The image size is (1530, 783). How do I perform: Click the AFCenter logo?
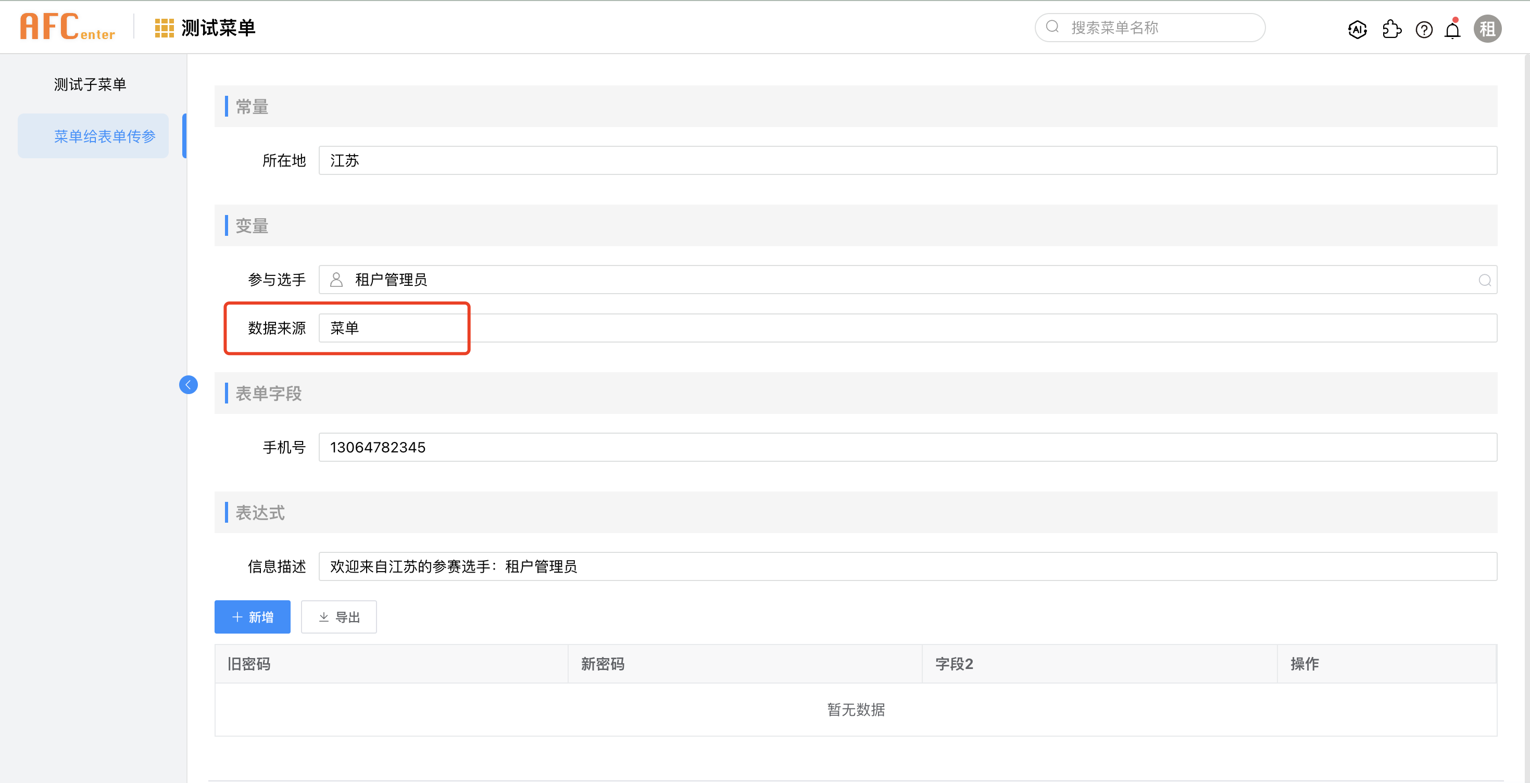67,27
